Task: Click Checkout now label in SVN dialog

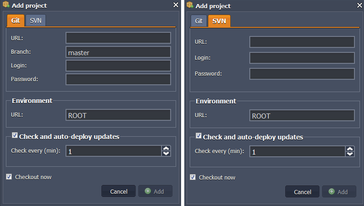Action: [x=217, y=178]
